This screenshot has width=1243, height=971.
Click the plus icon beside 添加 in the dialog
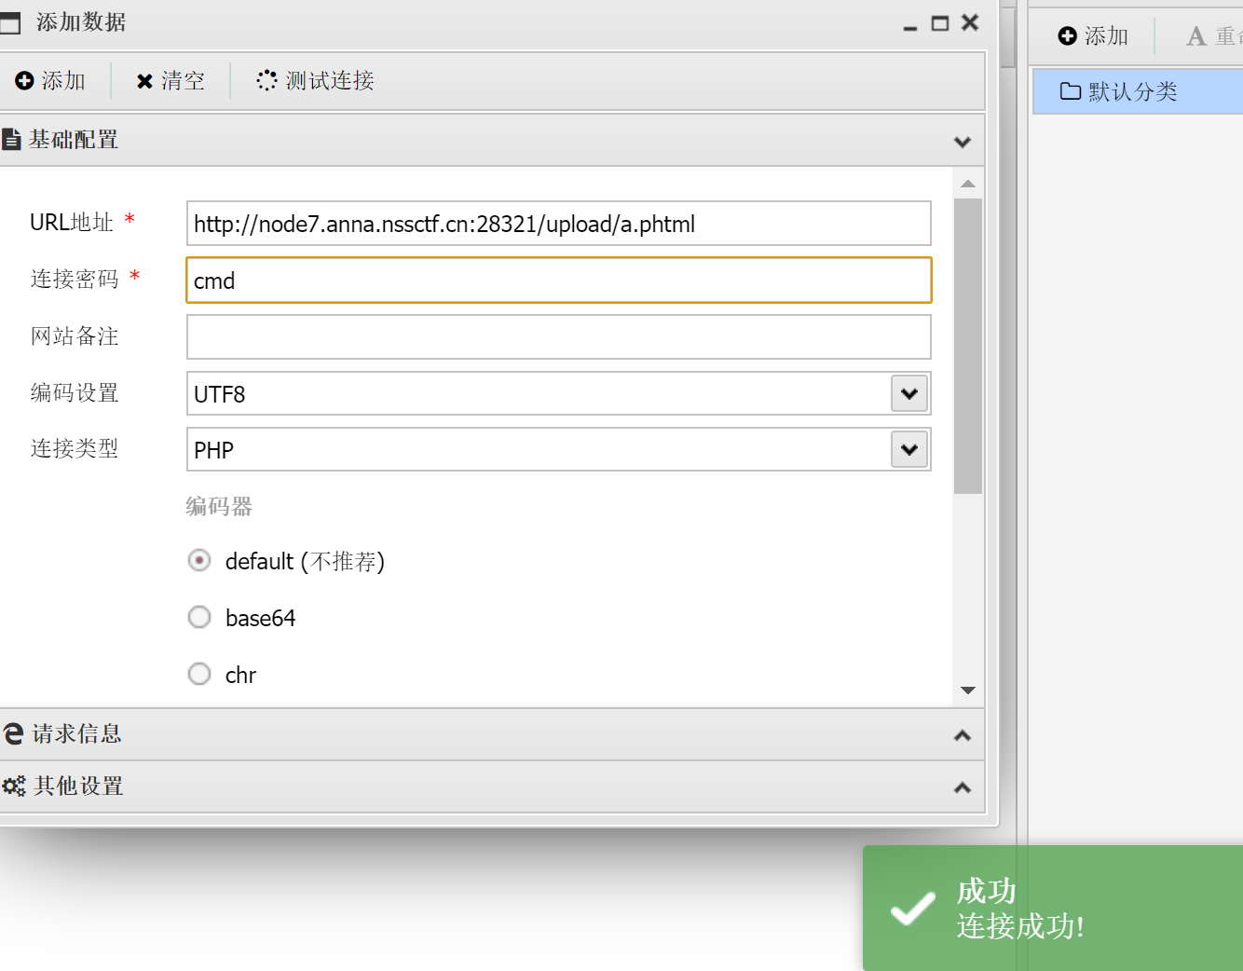tap(24, 81)
